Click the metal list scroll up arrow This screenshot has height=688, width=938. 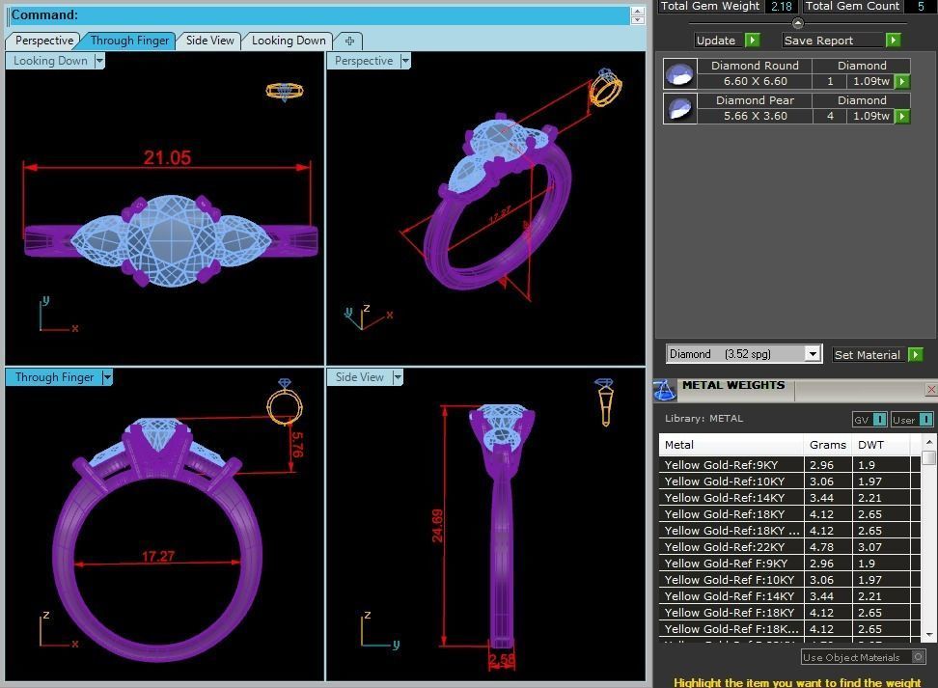click(x=929, y=442)
